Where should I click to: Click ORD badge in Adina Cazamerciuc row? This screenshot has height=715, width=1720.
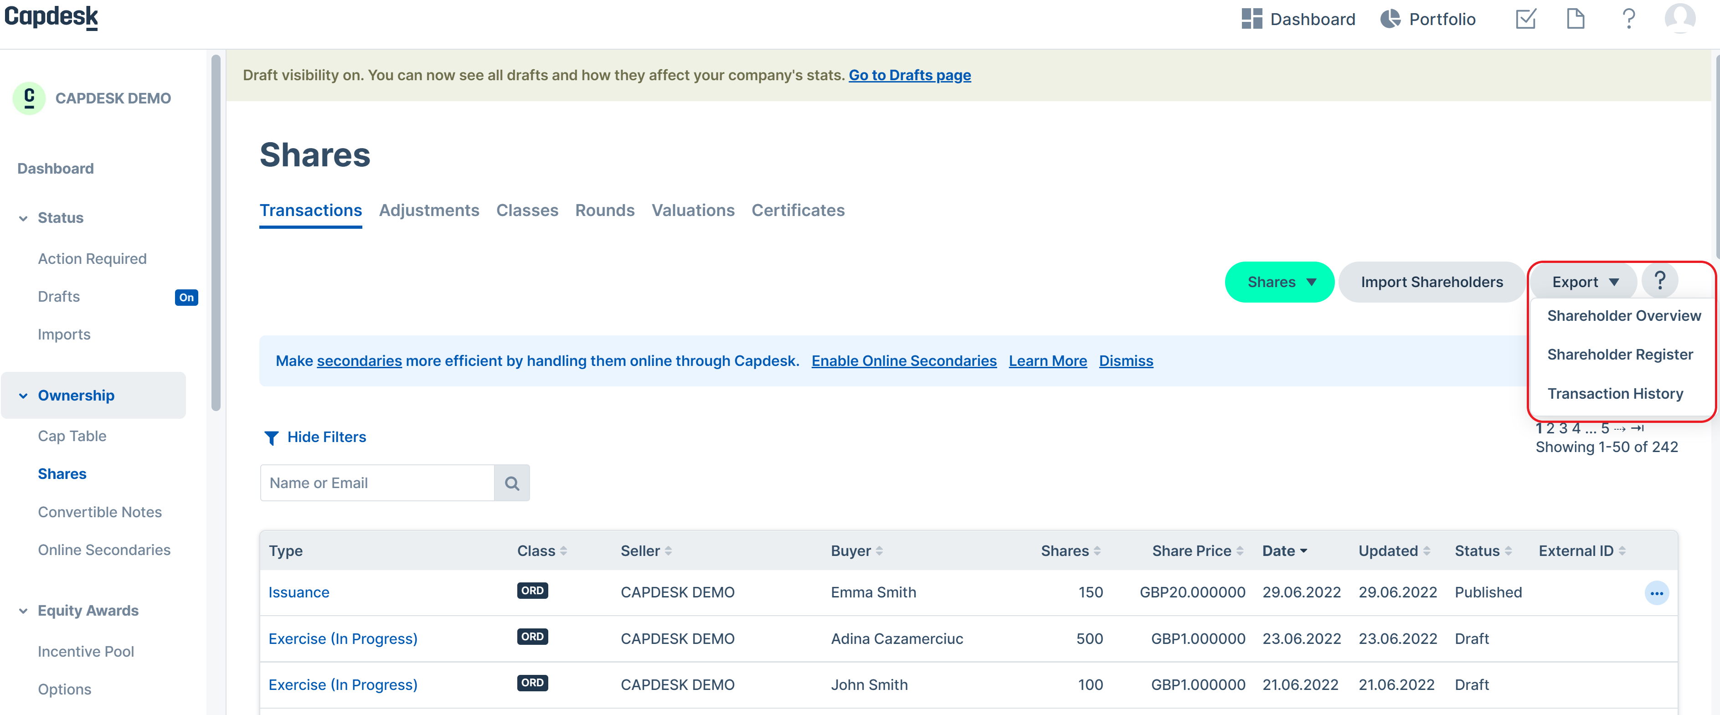pos(532,637)
